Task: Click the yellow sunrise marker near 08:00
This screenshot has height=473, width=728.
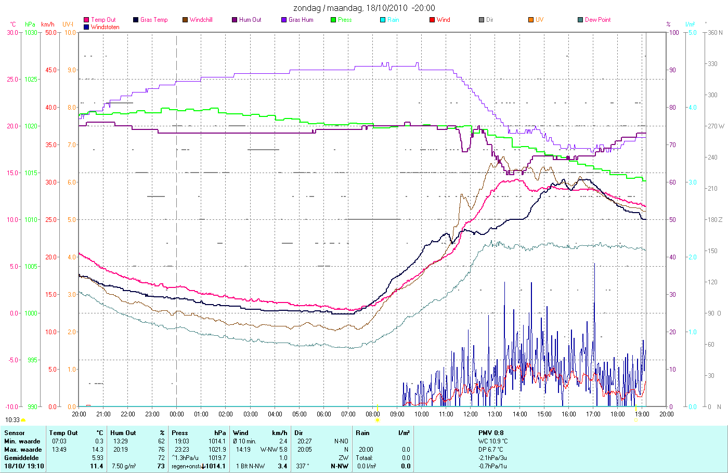Action: click(x=378, y=419)
